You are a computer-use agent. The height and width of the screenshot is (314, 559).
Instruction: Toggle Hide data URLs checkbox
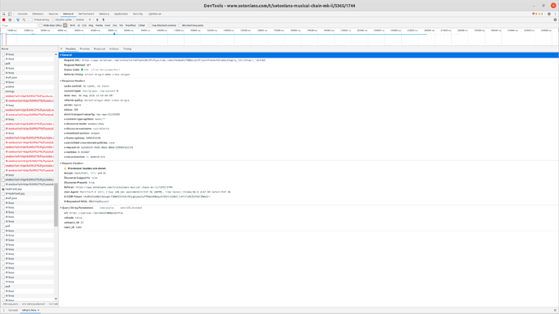41,26
